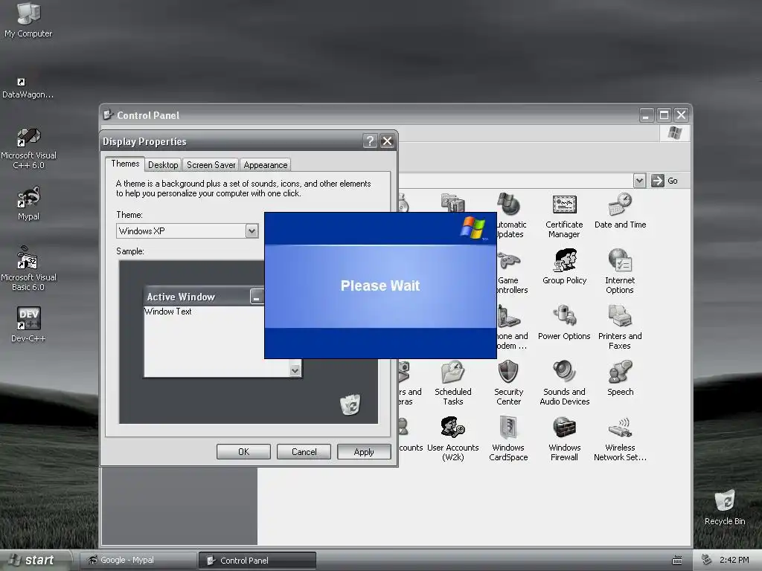Image resolution: width=762 pixels, height=571 pixels.
Task: Open Security Center
Action: 508,384
